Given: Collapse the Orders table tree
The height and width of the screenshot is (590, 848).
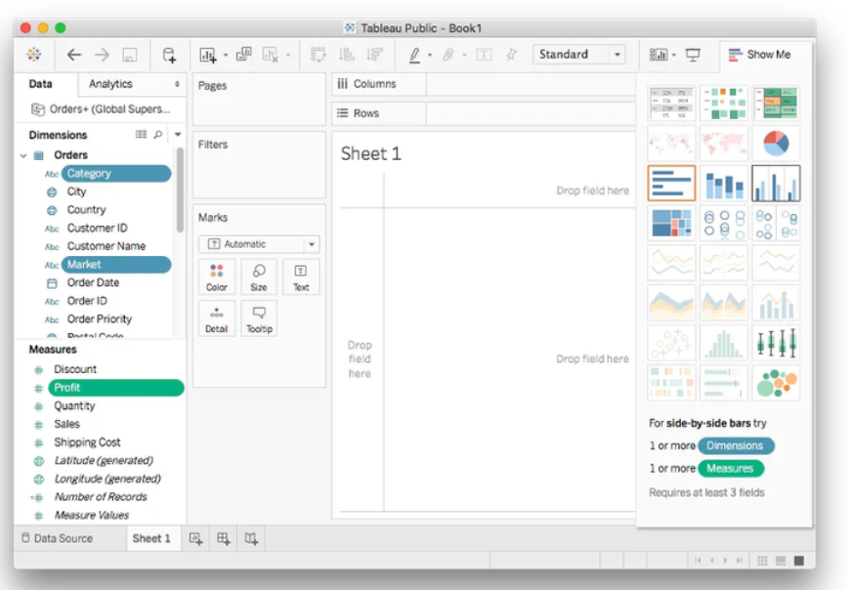Looking at the screenshot, I should [x=23, y=155].
